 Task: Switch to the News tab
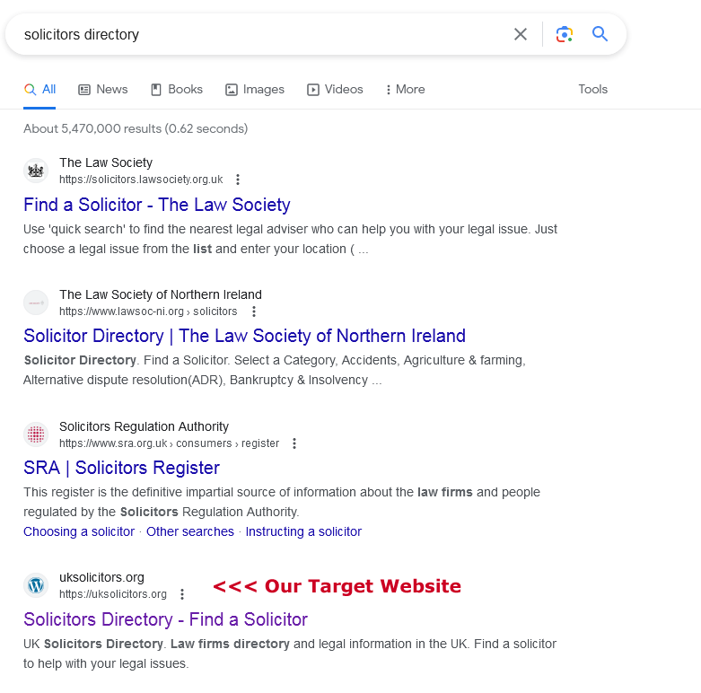tap(103, 90)
